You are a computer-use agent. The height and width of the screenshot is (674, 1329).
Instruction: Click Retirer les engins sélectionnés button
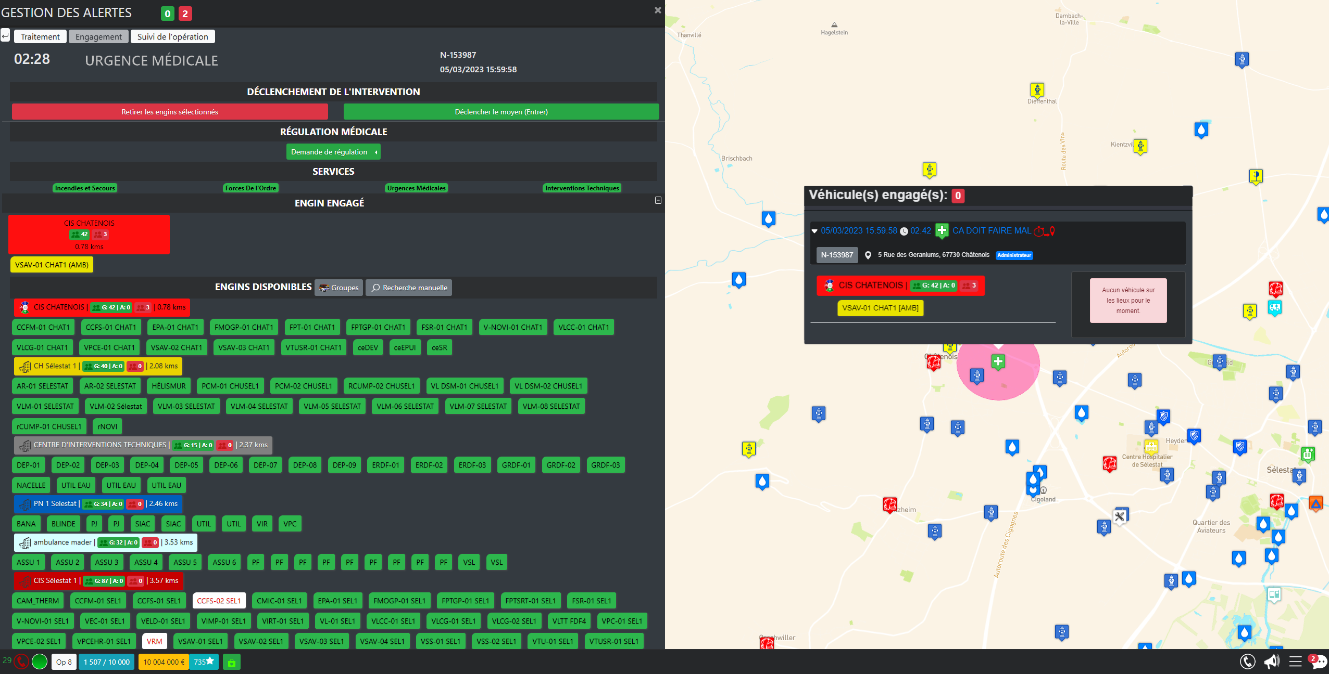tap(170, 112)
